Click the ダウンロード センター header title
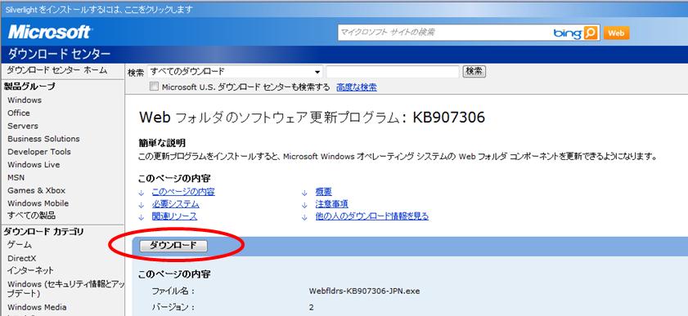This screenshot has width=688, height=316. click(x=59, y=54)
